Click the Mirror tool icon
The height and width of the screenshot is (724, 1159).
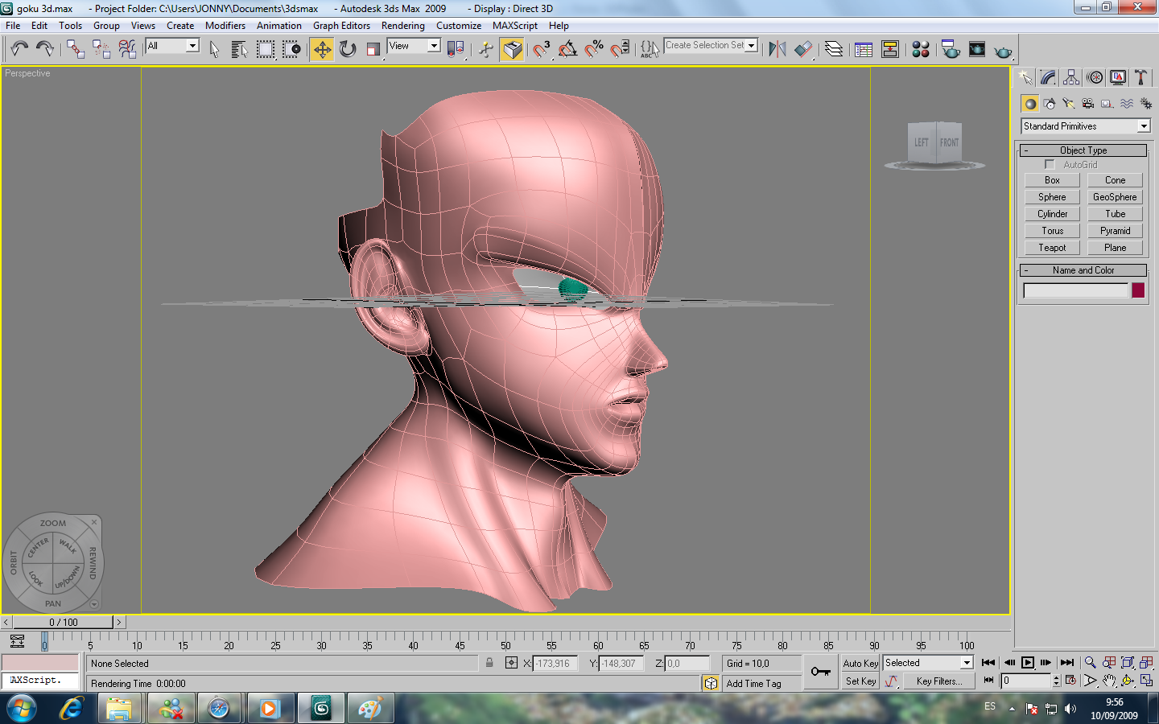pos(777,49)
